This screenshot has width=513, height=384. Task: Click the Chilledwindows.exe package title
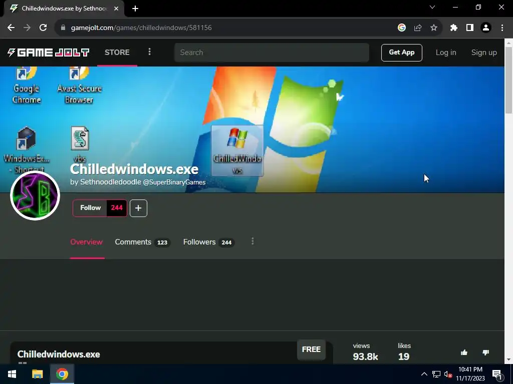pos(59,354)
